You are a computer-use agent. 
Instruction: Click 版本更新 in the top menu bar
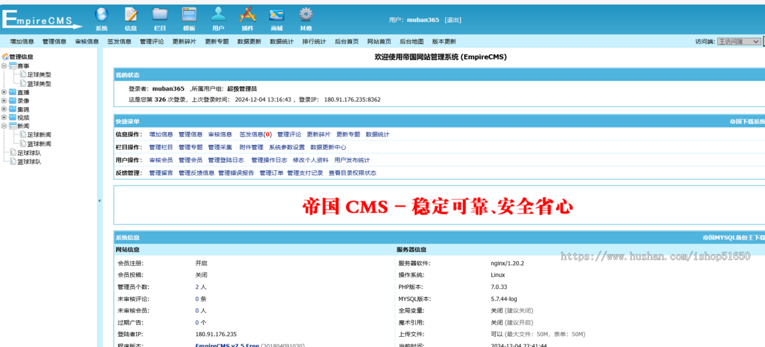tap(444, 41)
